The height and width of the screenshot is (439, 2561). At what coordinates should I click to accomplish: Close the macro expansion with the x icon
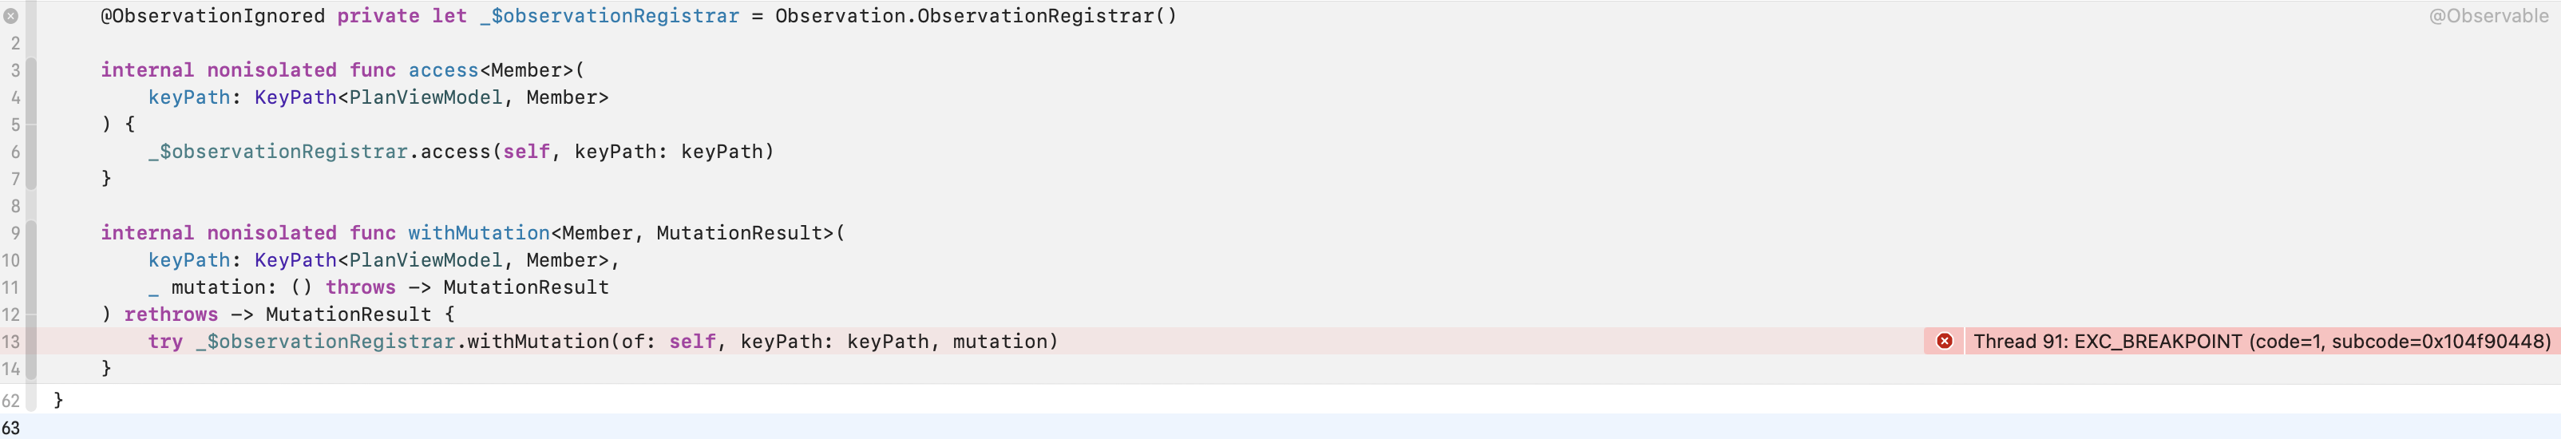(x=11, y=16)
